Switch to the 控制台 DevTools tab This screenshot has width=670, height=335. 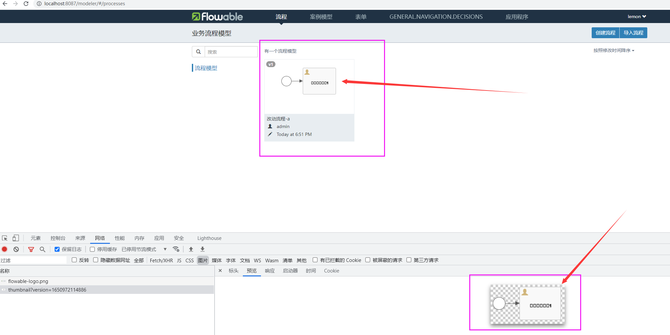point(58,238)
